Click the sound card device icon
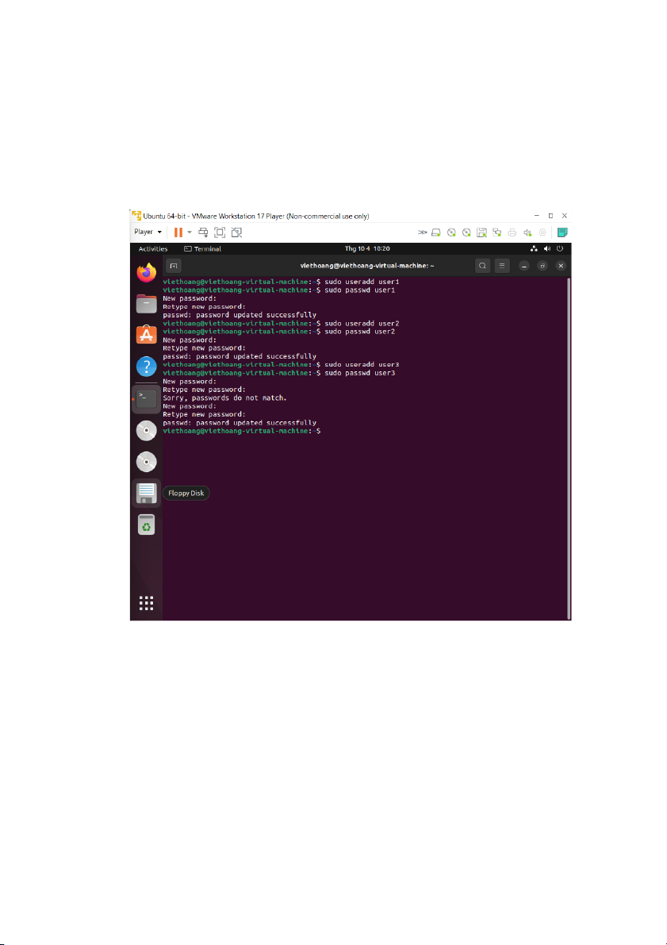Image resolution: width=667 pixels, height=945 pixels. [527, 232]
